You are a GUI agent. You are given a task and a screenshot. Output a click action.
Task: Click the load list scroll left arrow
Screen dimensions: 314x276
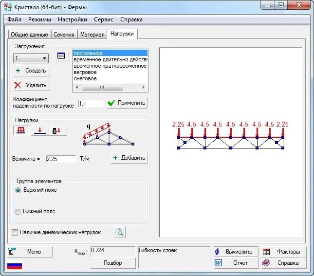point(77,87)
